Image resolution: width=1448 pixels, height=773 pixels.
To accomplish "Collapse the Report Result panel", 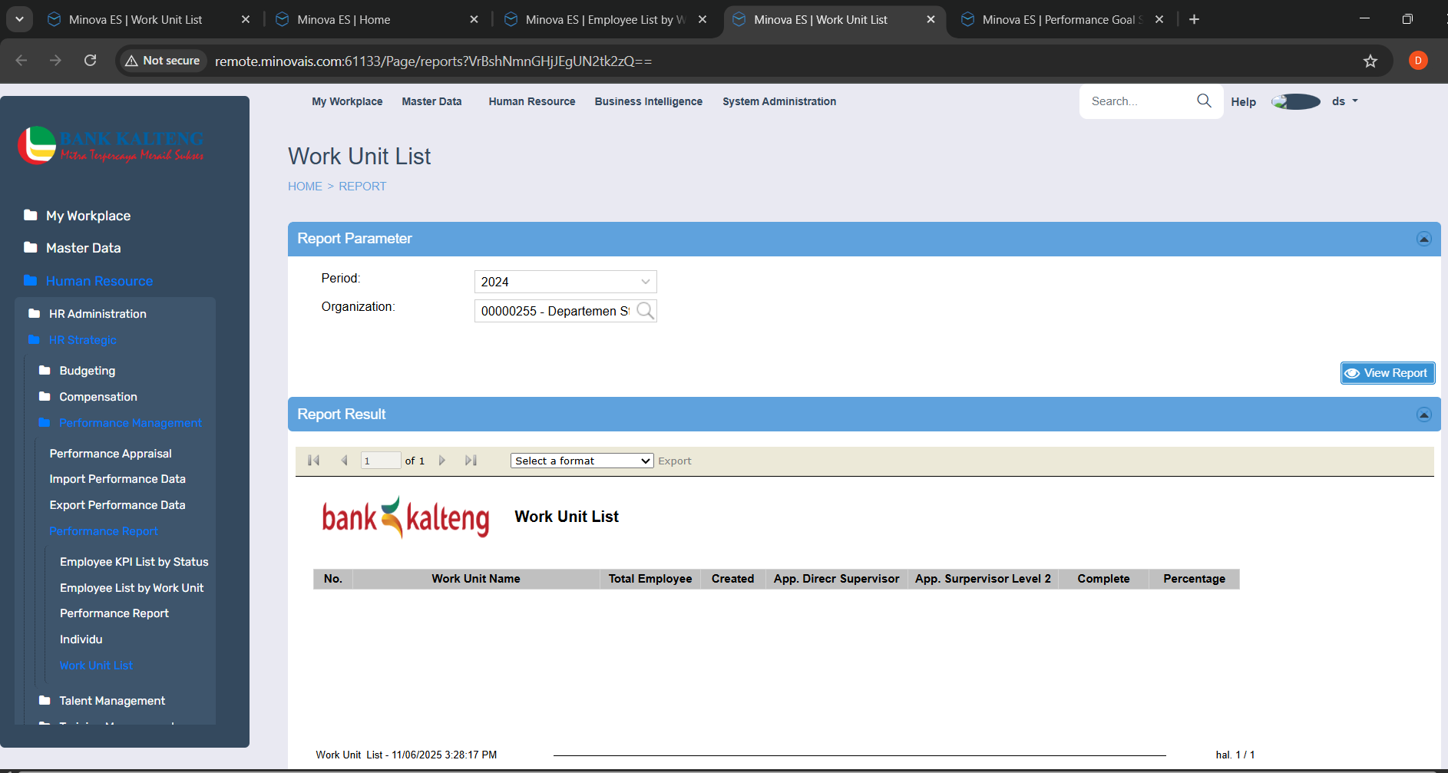I will (x=1423, y=415).
